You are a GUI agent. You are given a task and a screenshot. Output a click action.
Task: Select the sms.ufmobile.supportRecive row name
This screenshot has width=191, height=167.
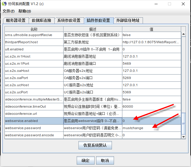34,35
